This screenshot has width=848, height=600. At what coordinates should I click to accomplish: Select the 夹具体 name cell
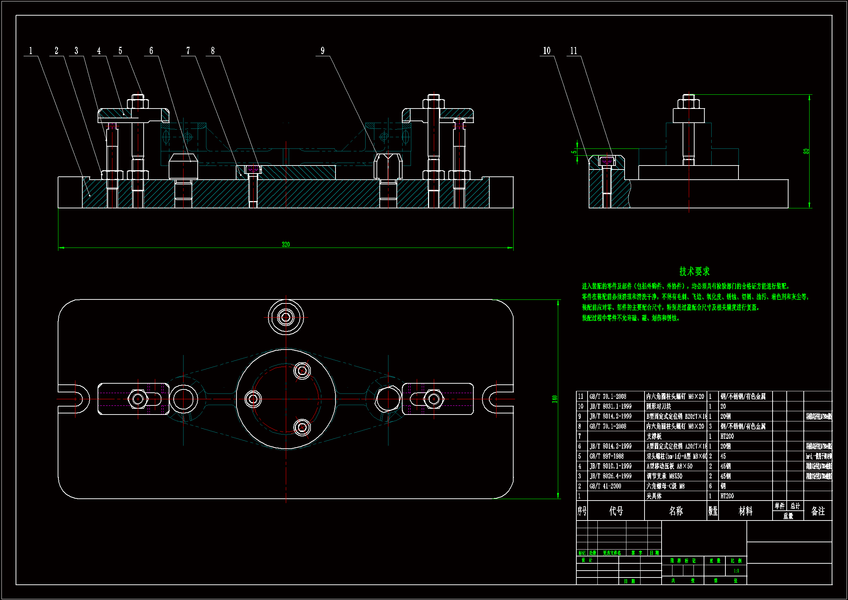pos(654,496)
